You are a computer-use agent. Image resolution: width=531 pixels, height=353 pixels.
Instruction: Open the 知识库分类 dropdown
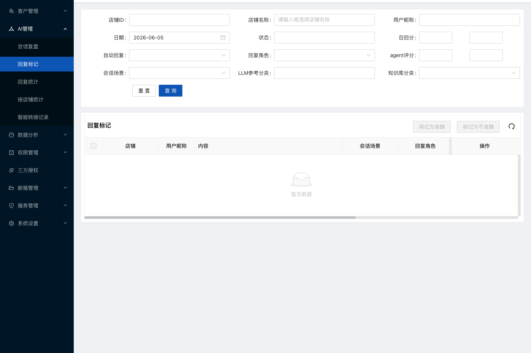469,73
